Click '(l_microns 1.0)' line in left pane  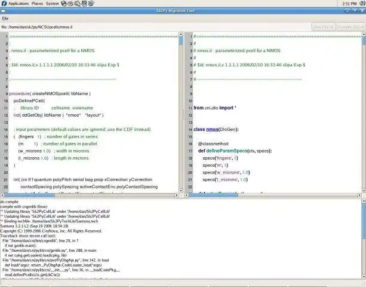(33, 158)
